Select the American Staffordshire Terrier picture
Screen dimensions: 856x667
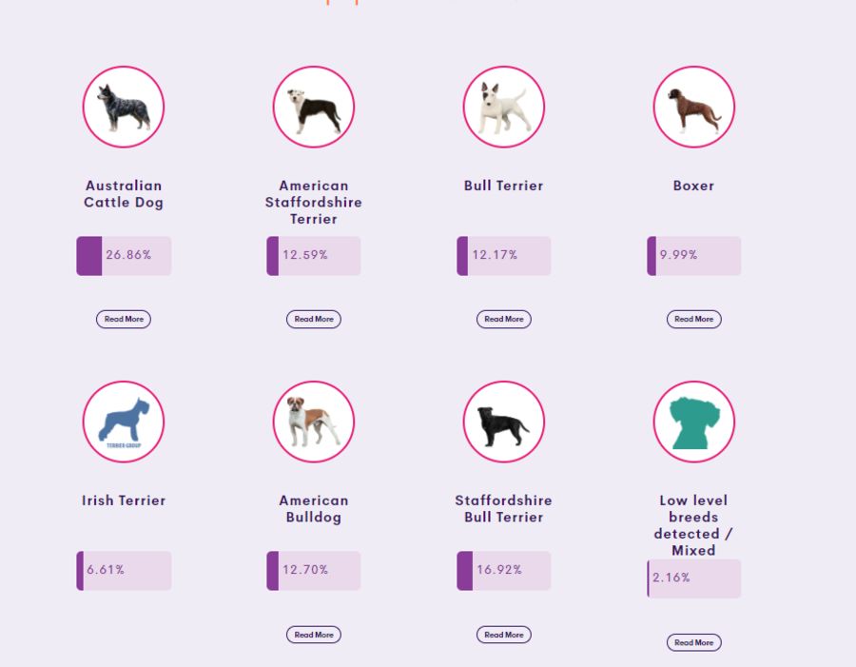click(x=314, y=108)
